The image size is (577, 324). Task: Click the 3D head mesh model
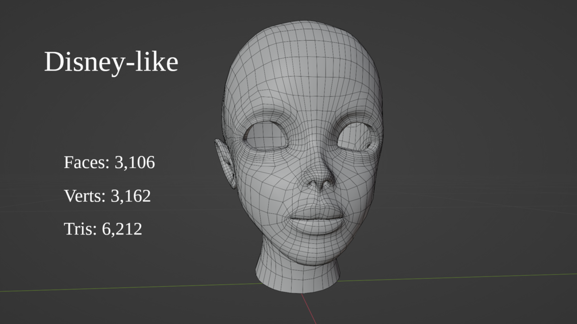point(299,157)
